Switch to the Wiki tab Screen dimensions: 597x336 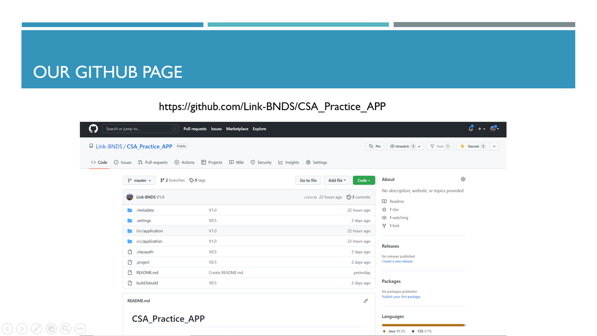coord(236,162)
